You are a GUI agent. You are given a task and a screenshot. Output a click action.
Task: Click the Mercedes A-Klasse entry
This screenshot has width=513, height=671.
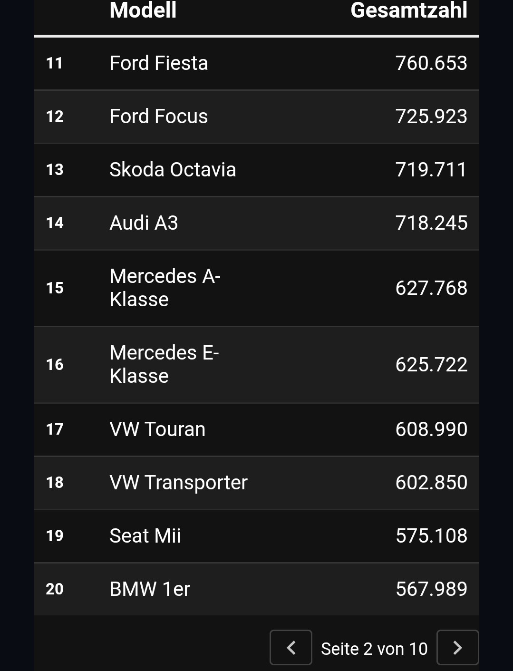(x=257, y=288)
